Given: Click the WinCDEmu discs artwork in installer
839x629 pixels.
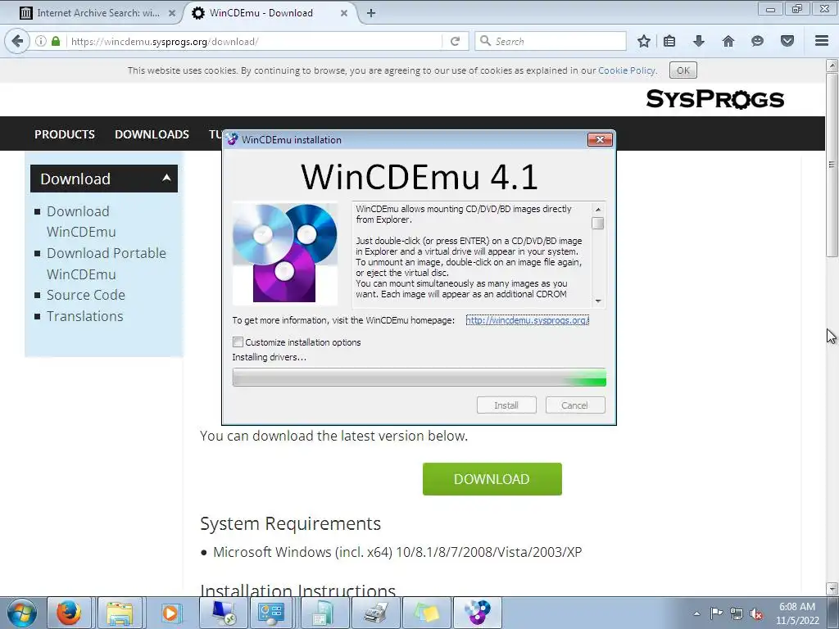Looking at the screenshot, I should pos(285,254).
